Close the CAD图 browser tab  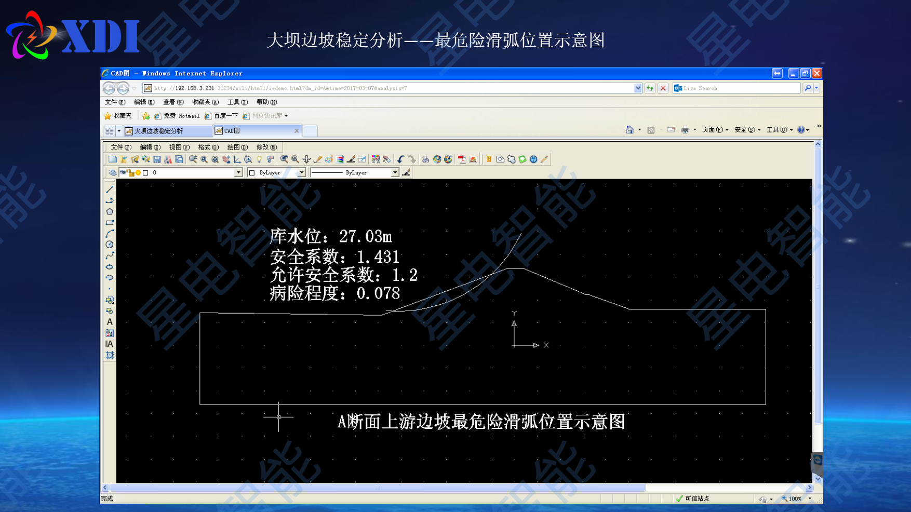click(x=297, y=131)
